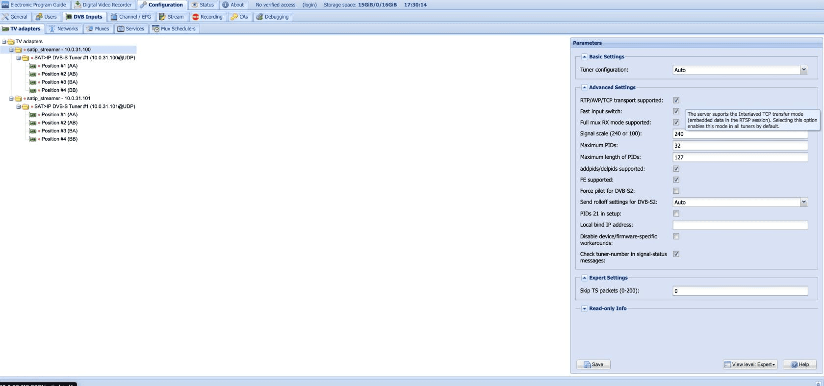
Task: Open Send rolloff settings dropdown
Action: 803,202
